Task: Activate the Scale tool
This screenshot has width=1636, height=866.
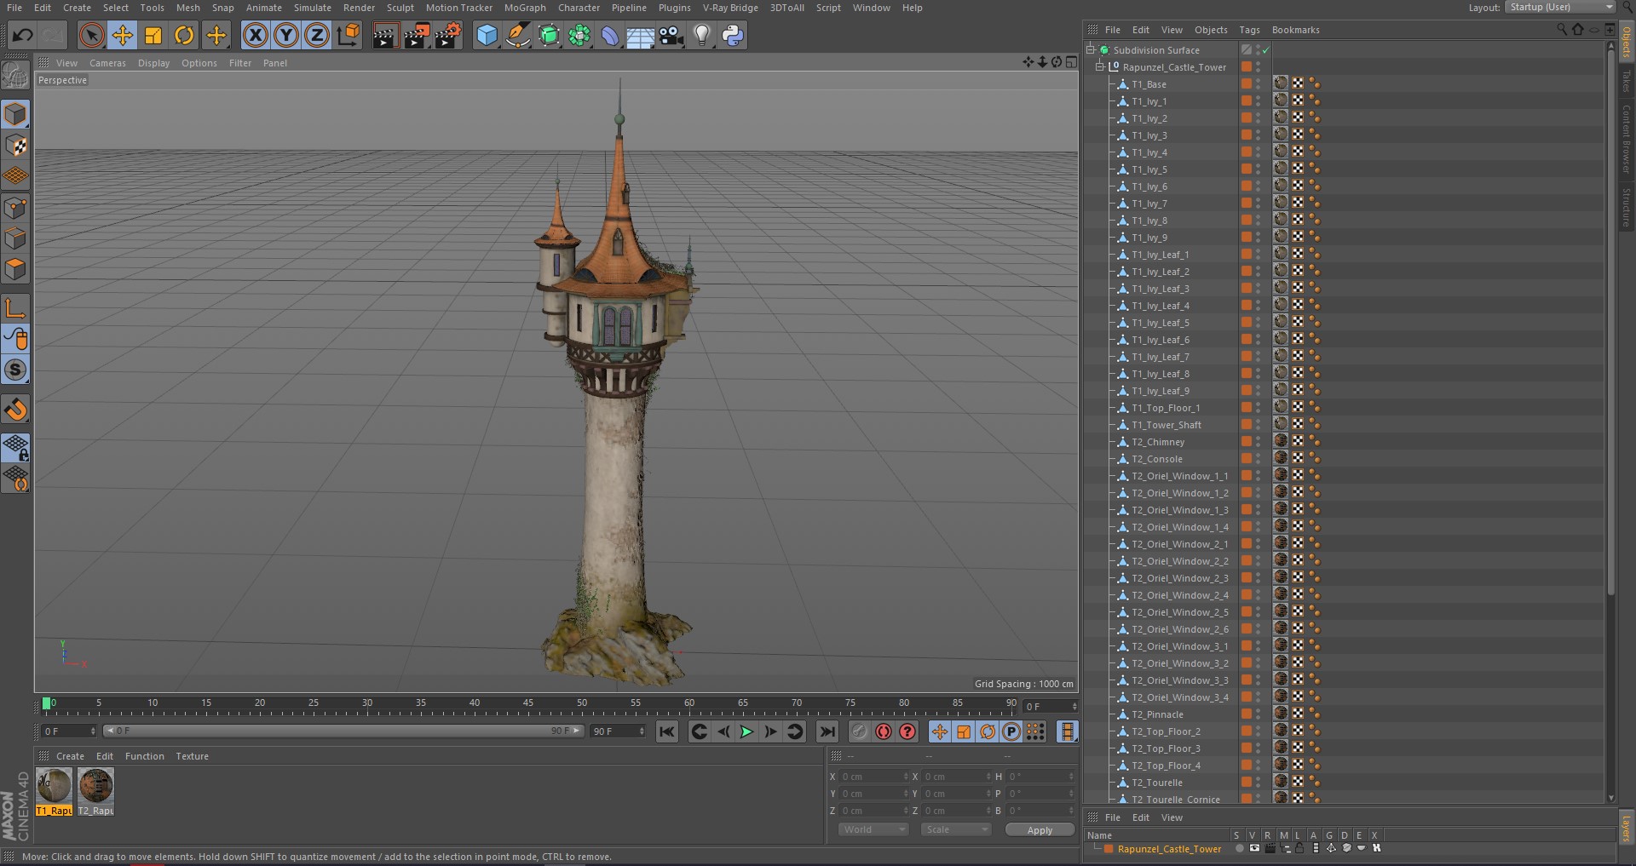Action: pos(153,35)
